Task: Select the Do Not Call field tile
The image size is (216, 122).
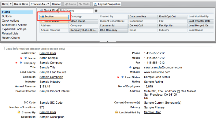Action: pyautogui.click(x=143, y=26)
